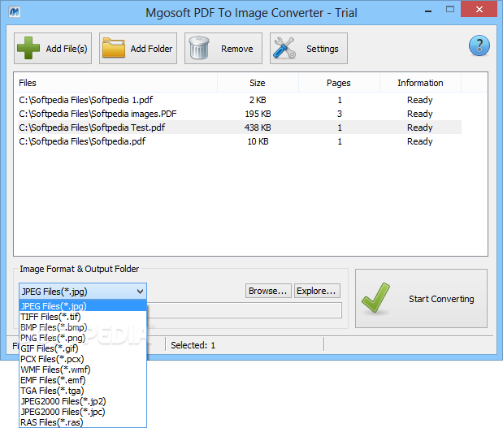Choose RAS Files(*.ras) format option

tap(83, 422)
